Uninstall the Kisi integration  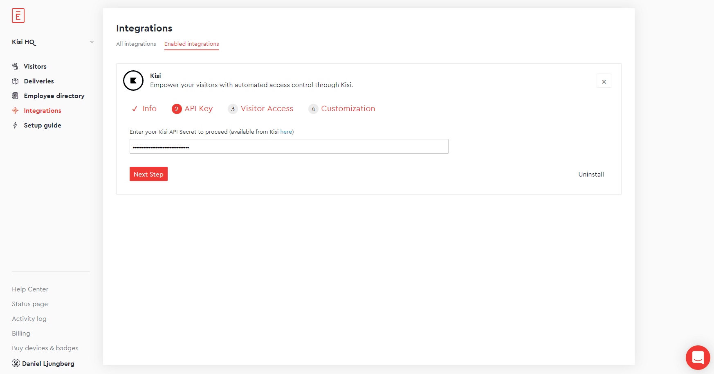(591, 174)
